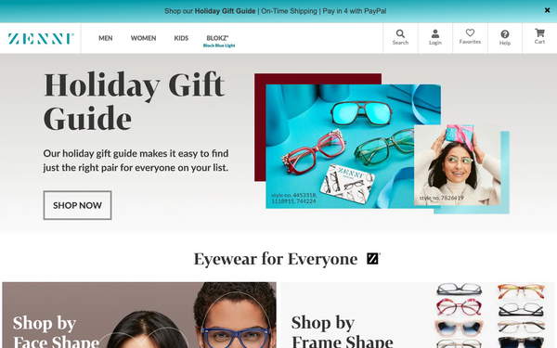The image size is (557, 348).
Task: Open the BLOKZ Block Blue Light menu
Action: point(219,41)
